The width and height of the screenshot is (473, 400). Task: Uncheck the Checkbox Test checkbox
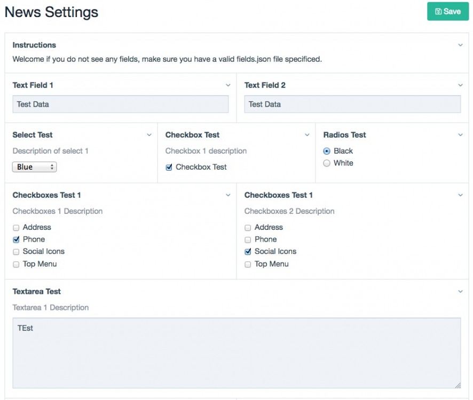coord(169,167)
